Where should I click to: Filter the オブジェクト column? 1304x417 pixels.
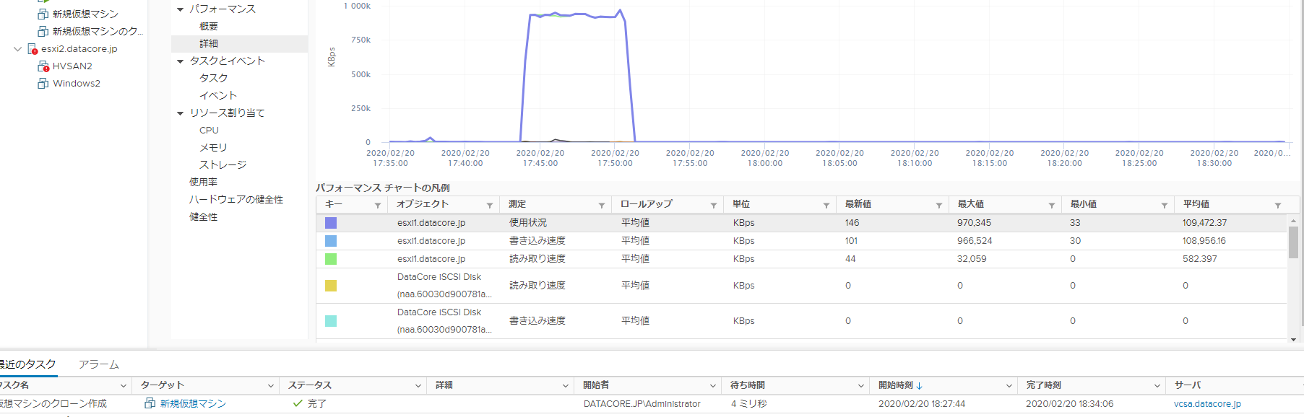[489, 206]
